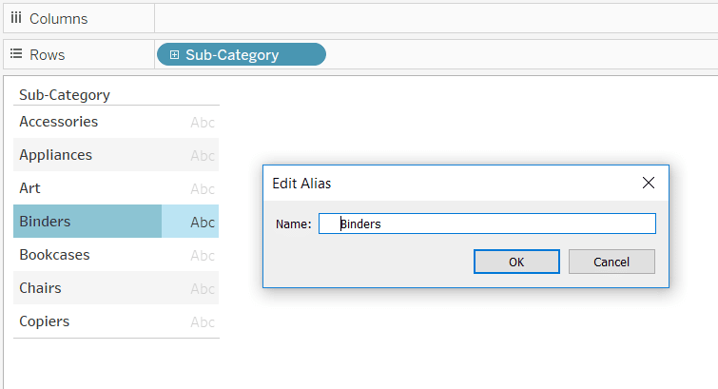718x389 pixels.
Task: Select the Binders row label
Action: pyautogui.click(x=45, y=222)
